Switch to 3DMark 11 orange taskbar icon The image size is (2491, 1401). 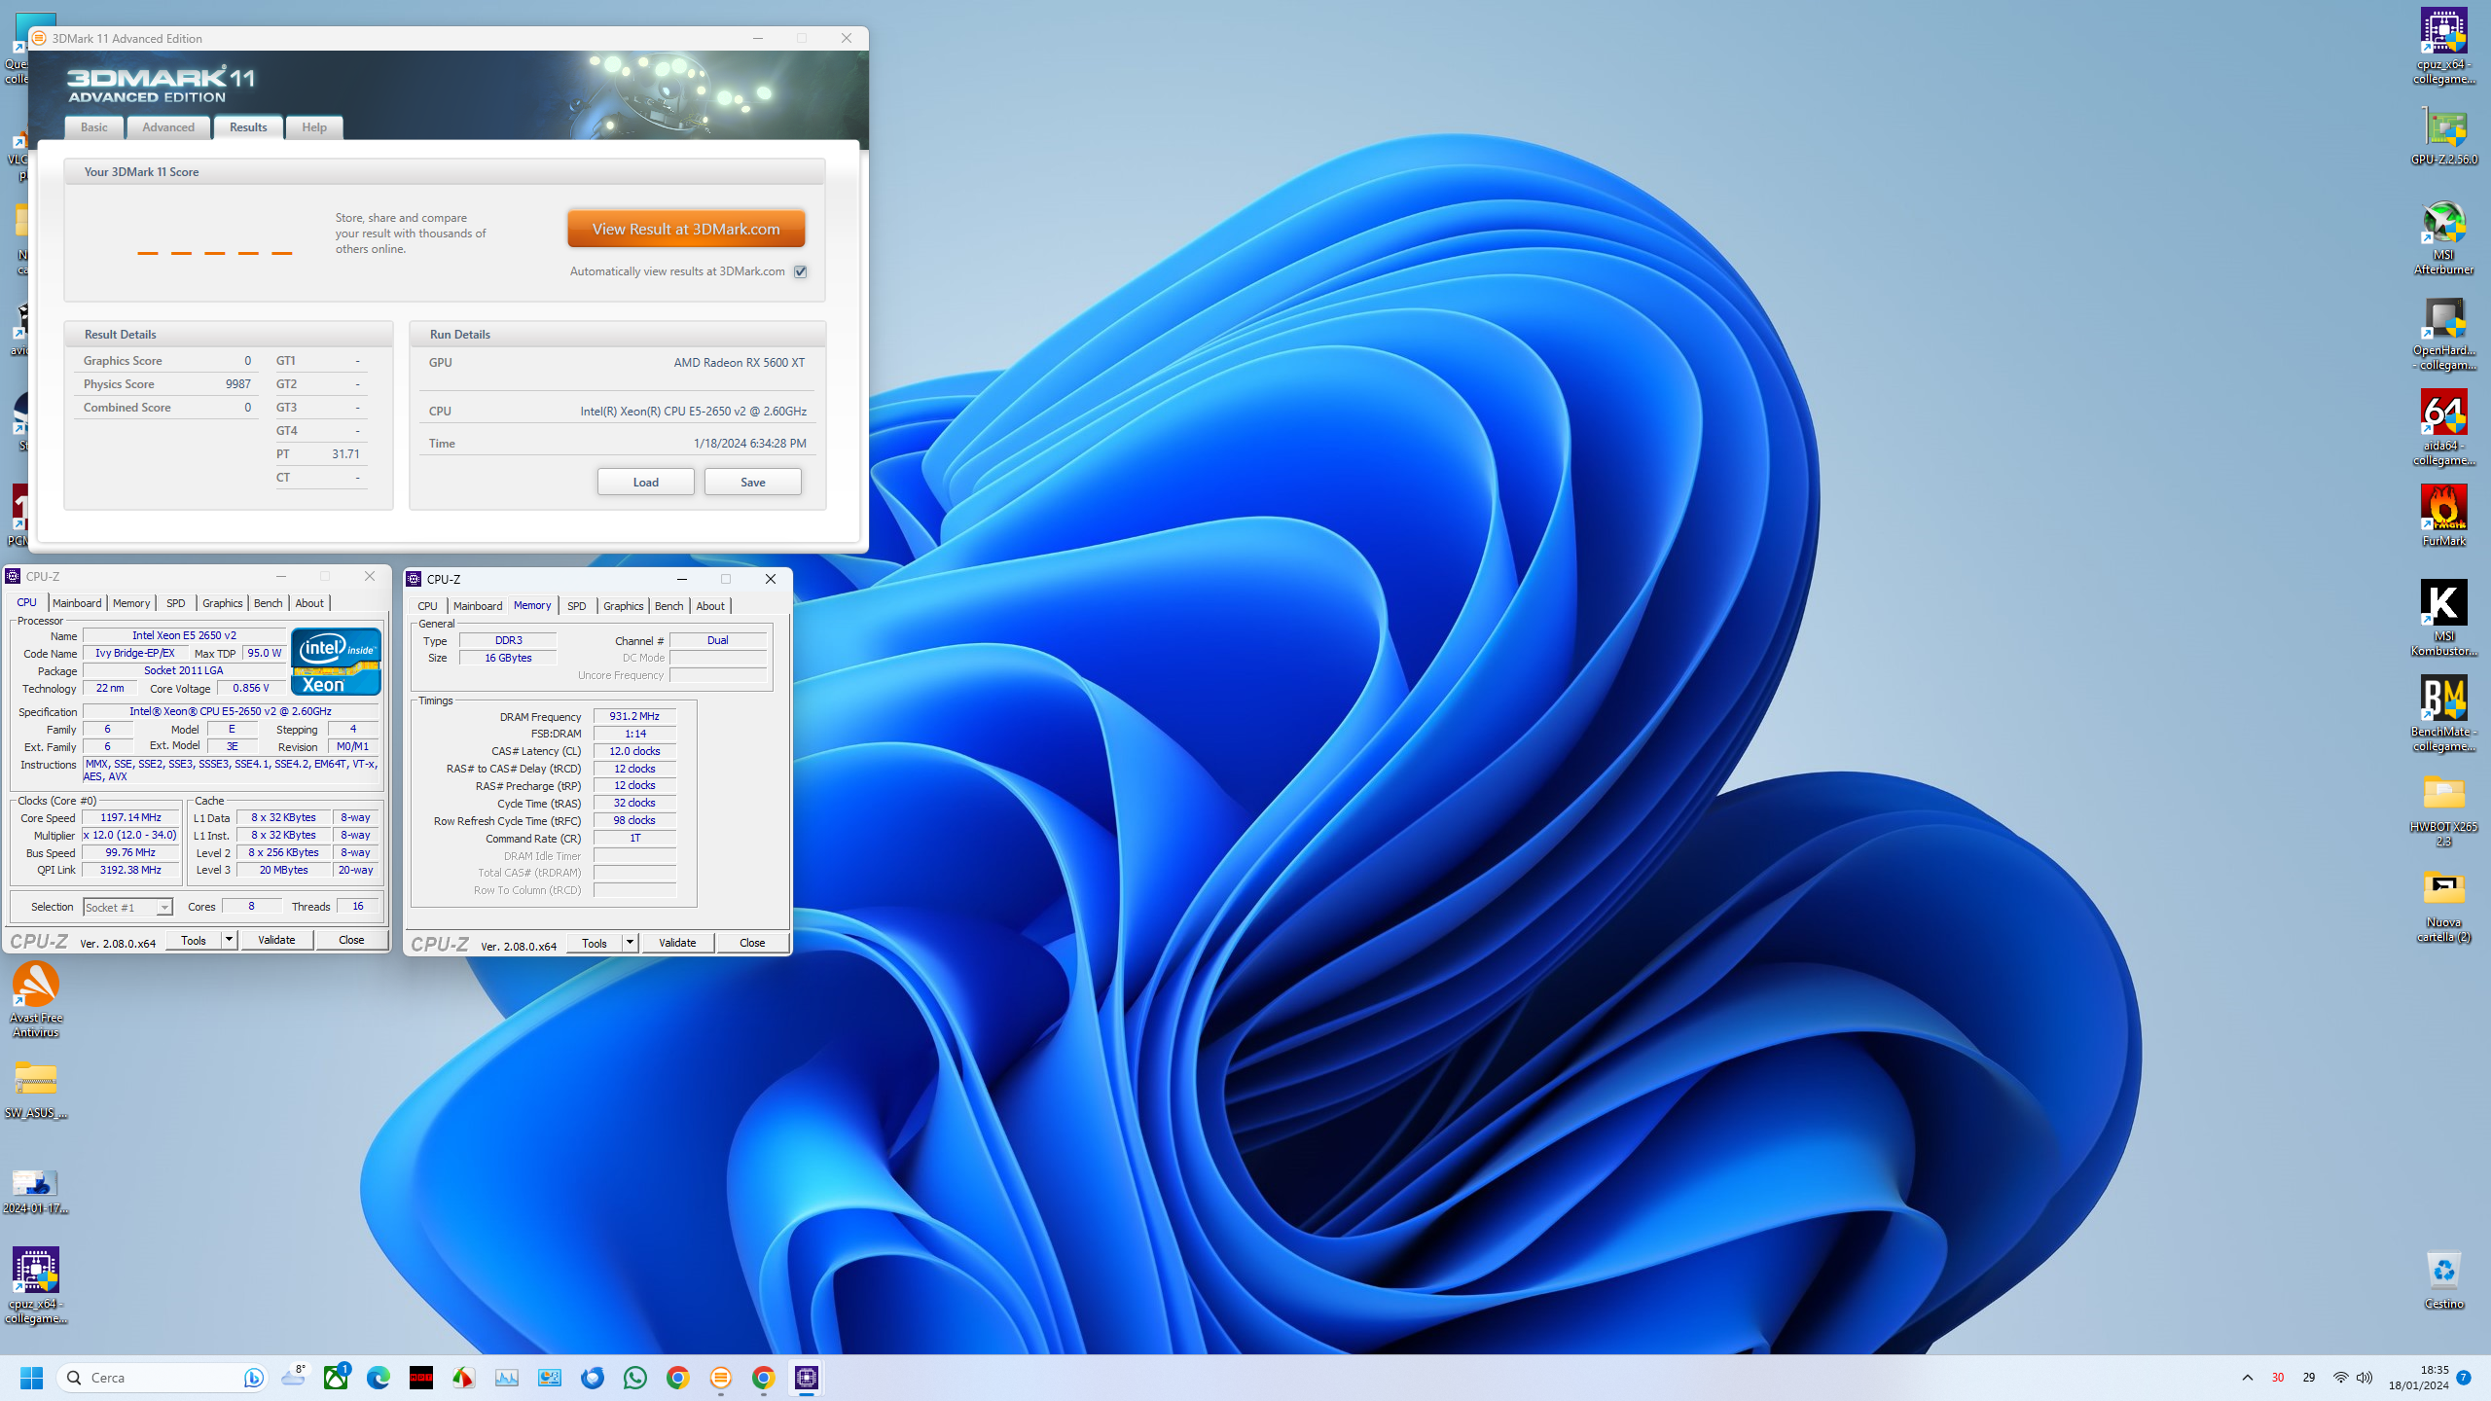pyautogui.click(x=721, y=1377)
